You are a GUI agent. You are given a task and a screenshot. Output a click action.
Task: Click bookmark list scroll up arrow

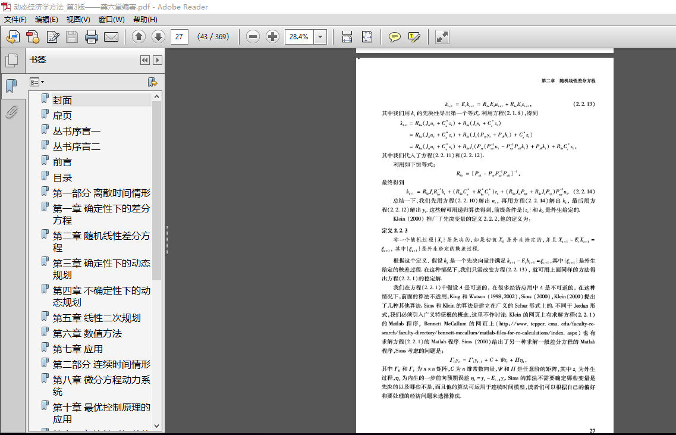click(x=156, y=96)
